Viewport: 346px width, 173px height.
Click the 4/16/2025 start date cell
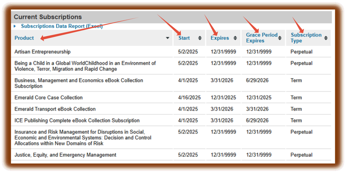click(189, 98)
